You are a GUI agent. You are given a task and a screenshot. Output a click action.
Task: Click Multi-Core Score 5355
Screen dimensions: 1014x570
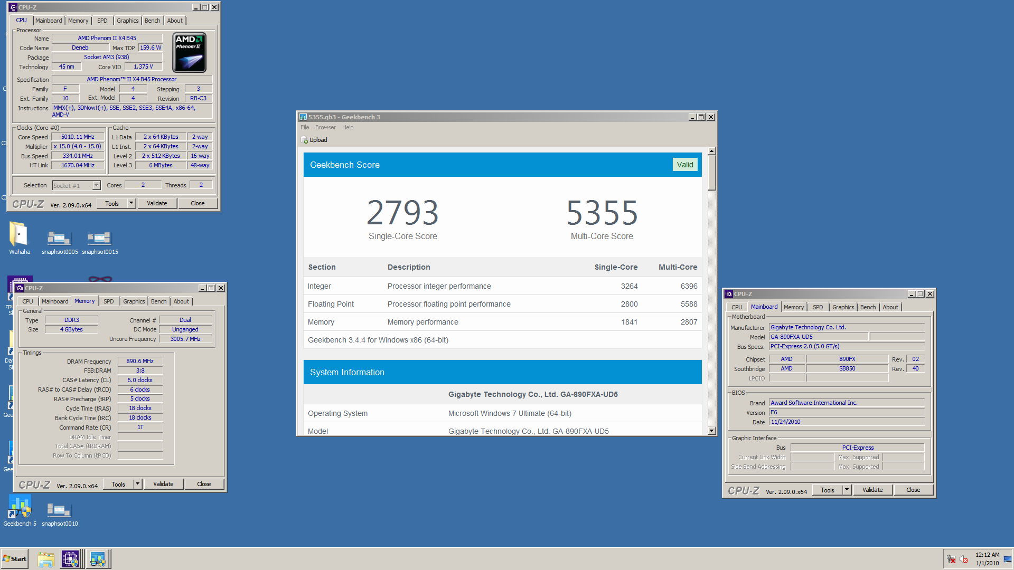tap(602, 213)
